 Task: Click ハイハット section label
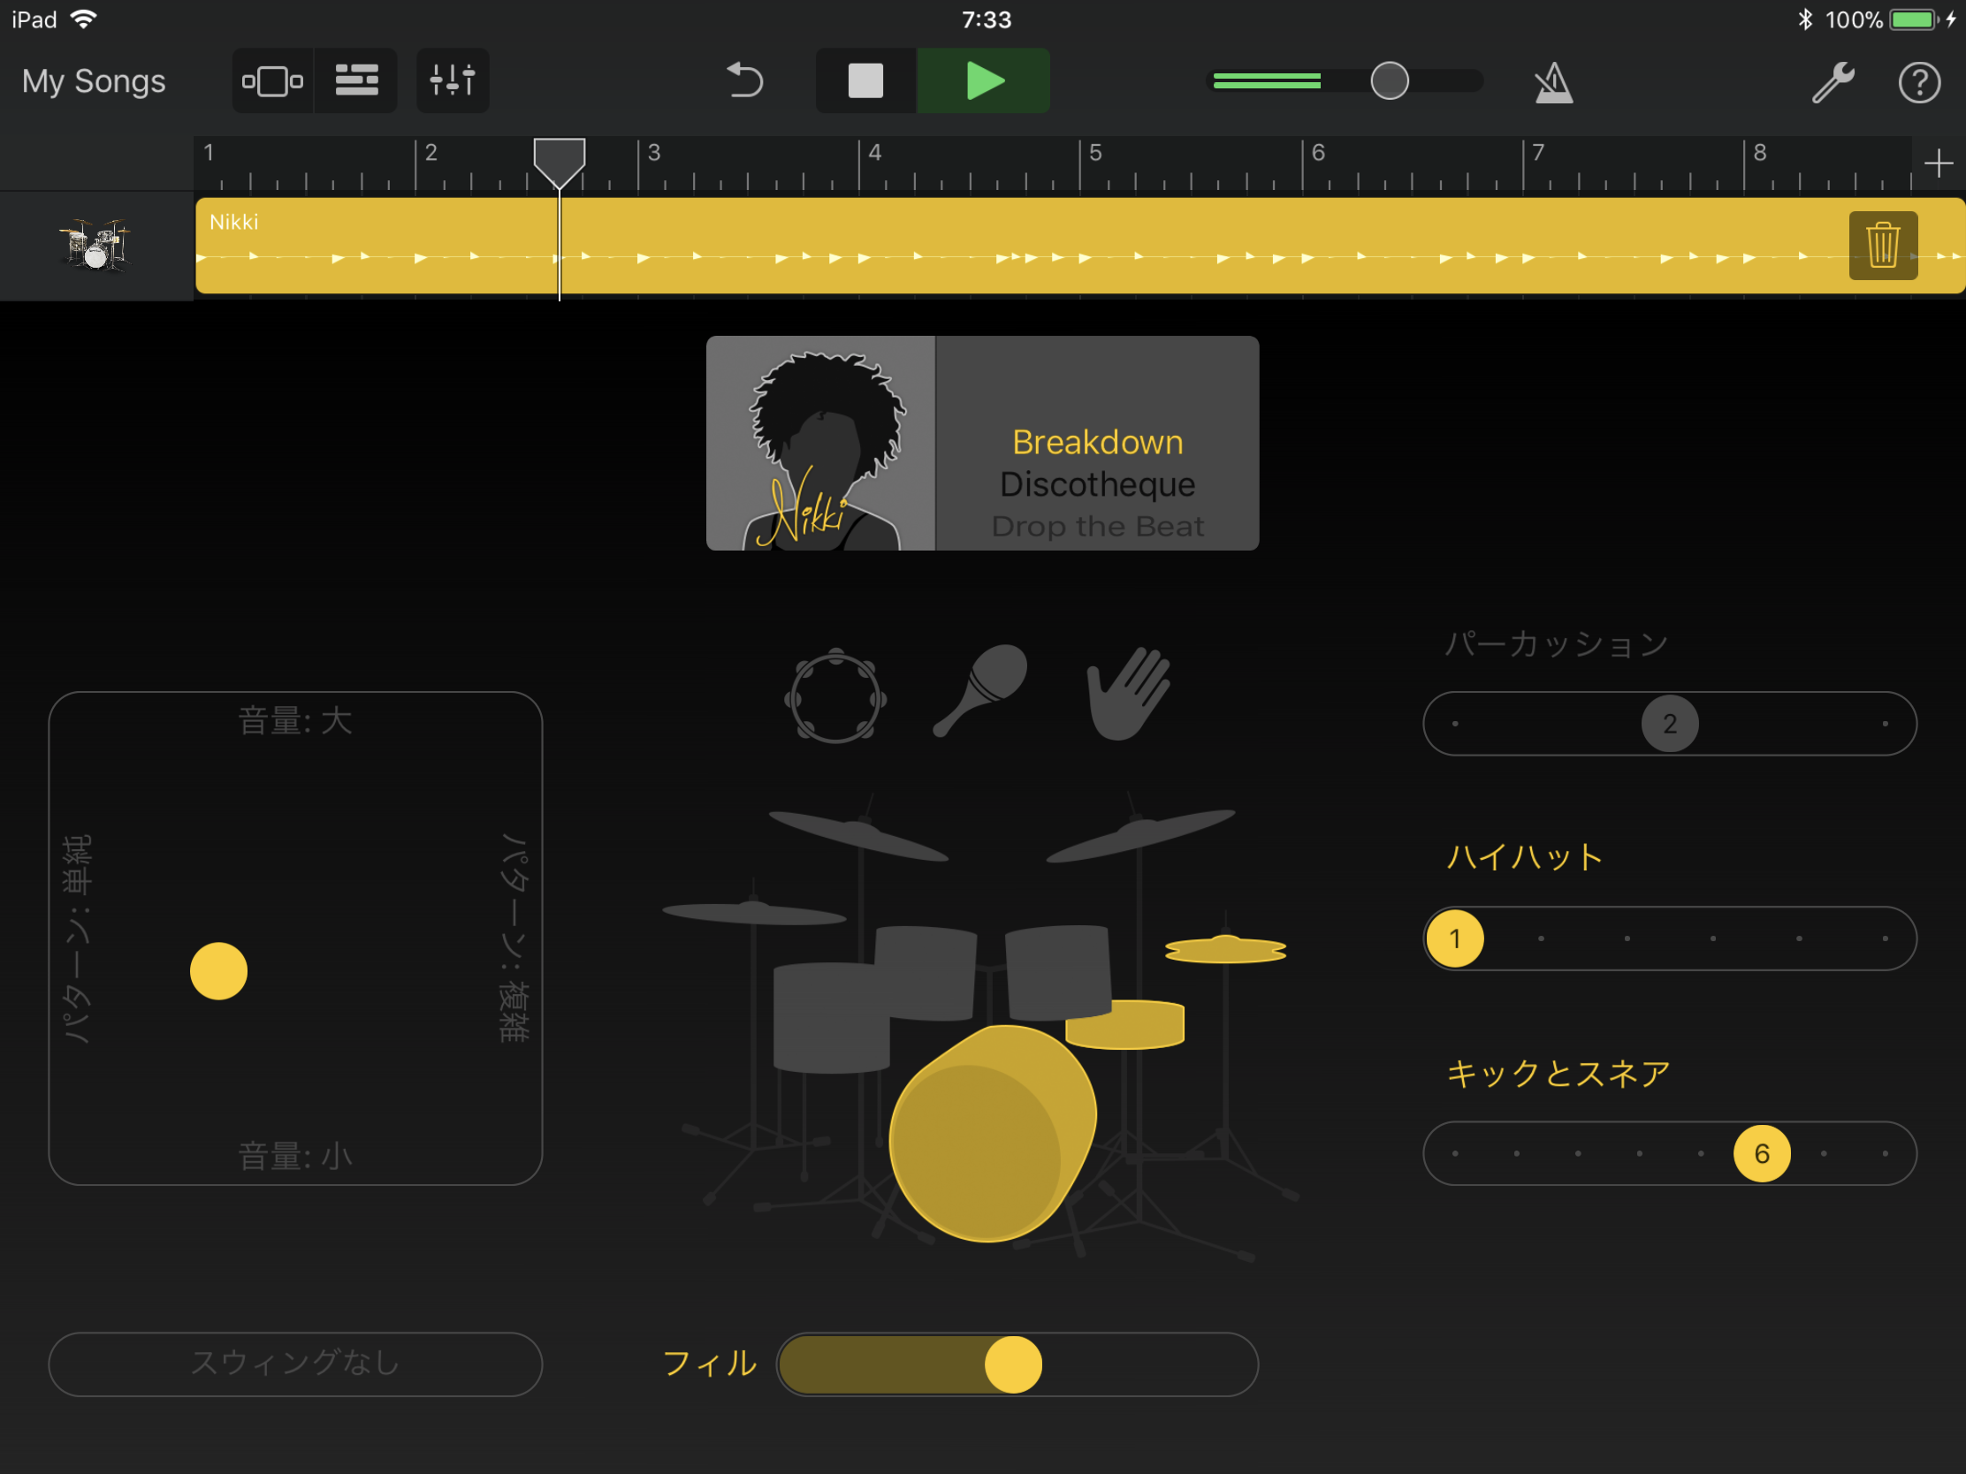point(1525,856)
